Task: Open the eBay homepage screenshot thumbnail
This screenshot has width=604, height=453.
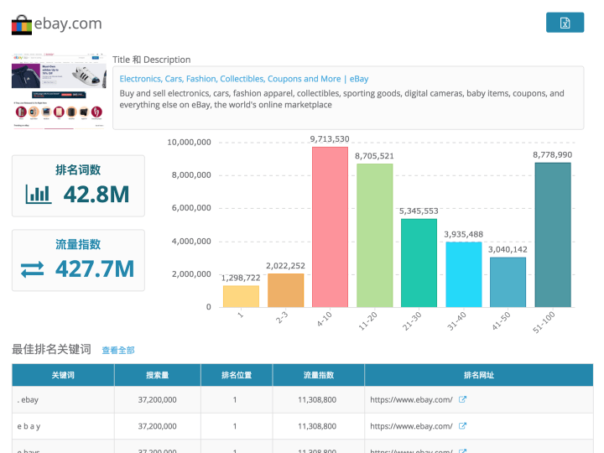Action: pyautogui.click(x=59, y=91)
